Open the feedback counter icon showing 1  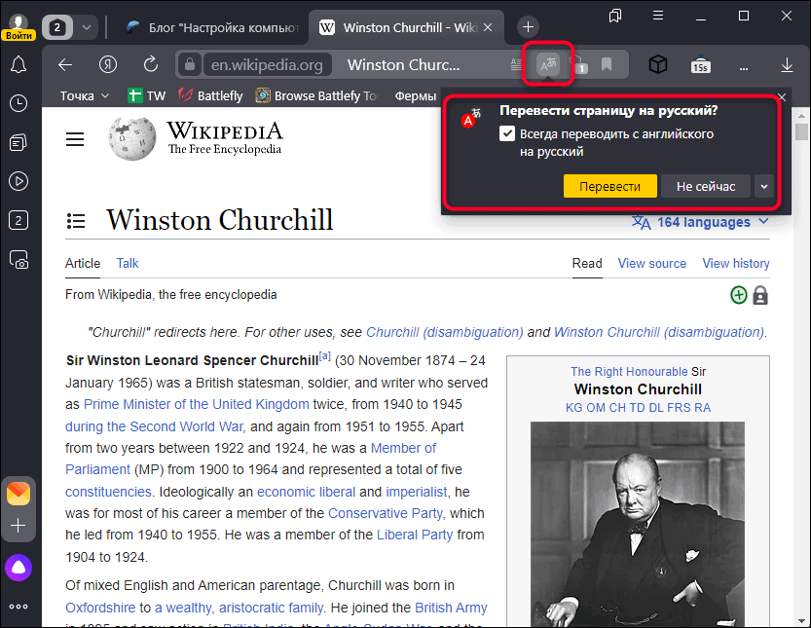(579, 64)
